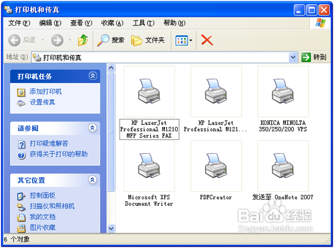Select 发送至 OneNote 2007 printer icon
Viewport: 334px width, 248px height.
pos(283,166)
